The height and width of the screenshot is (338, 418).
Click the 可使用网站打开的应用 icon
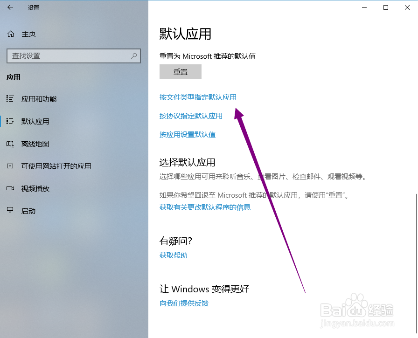pos(10,166)
